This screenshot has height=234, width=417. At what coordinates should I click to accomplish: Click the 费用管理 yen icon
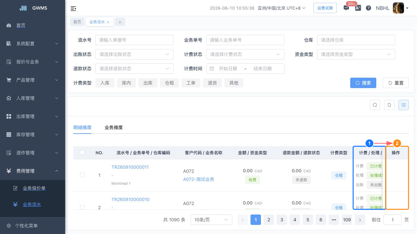pyautogui.click(x=9, y=171)
